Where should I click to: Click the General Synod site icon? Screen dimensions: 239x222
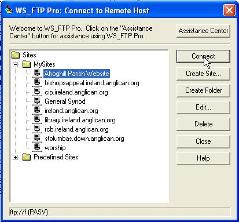point(37,101)
